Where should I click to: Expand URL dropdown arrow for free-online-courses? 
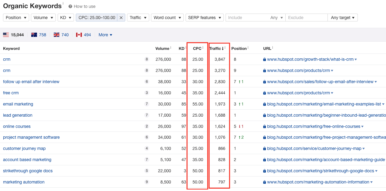click(362, 127)
